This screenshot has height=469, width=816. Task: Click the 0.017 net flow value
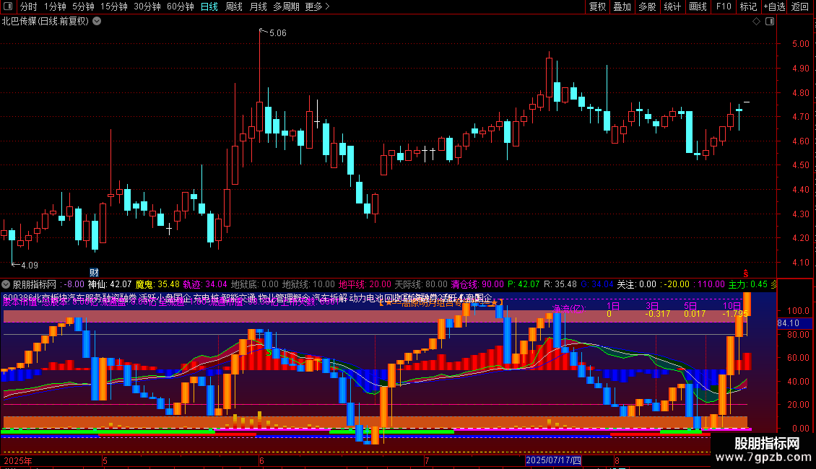click(695, 314)
